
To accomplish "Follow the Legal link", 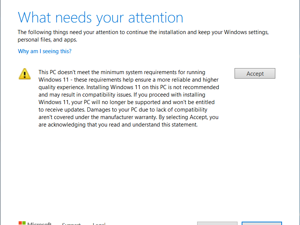I will tap(99, 224).
